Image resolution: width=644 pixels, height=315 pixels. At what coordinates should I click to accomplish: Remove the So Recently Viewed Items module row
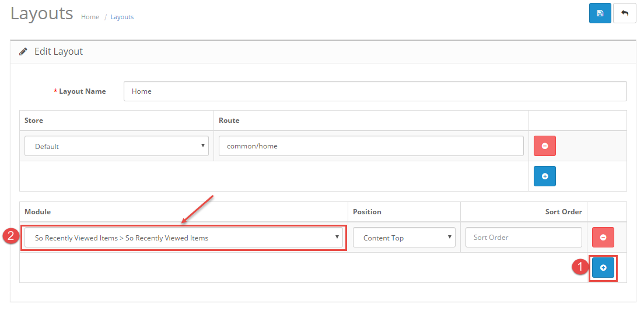[x=603, y=237]
